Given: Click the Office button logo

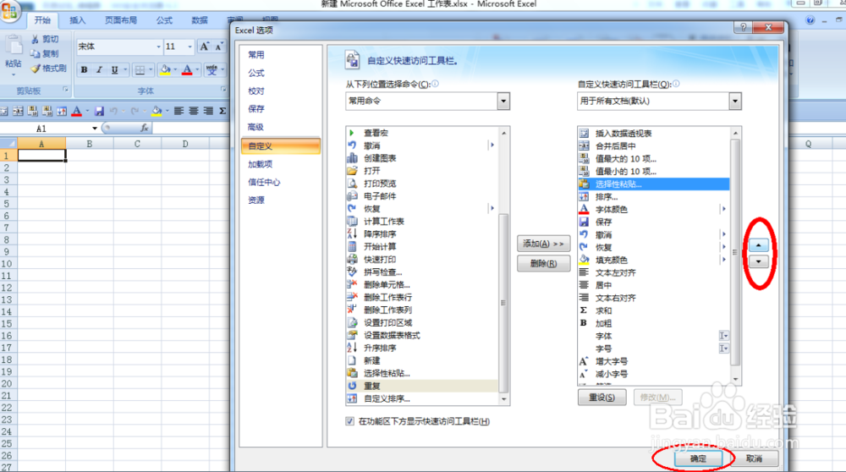Looking at the screenshot, I should (x=9, y=12).
